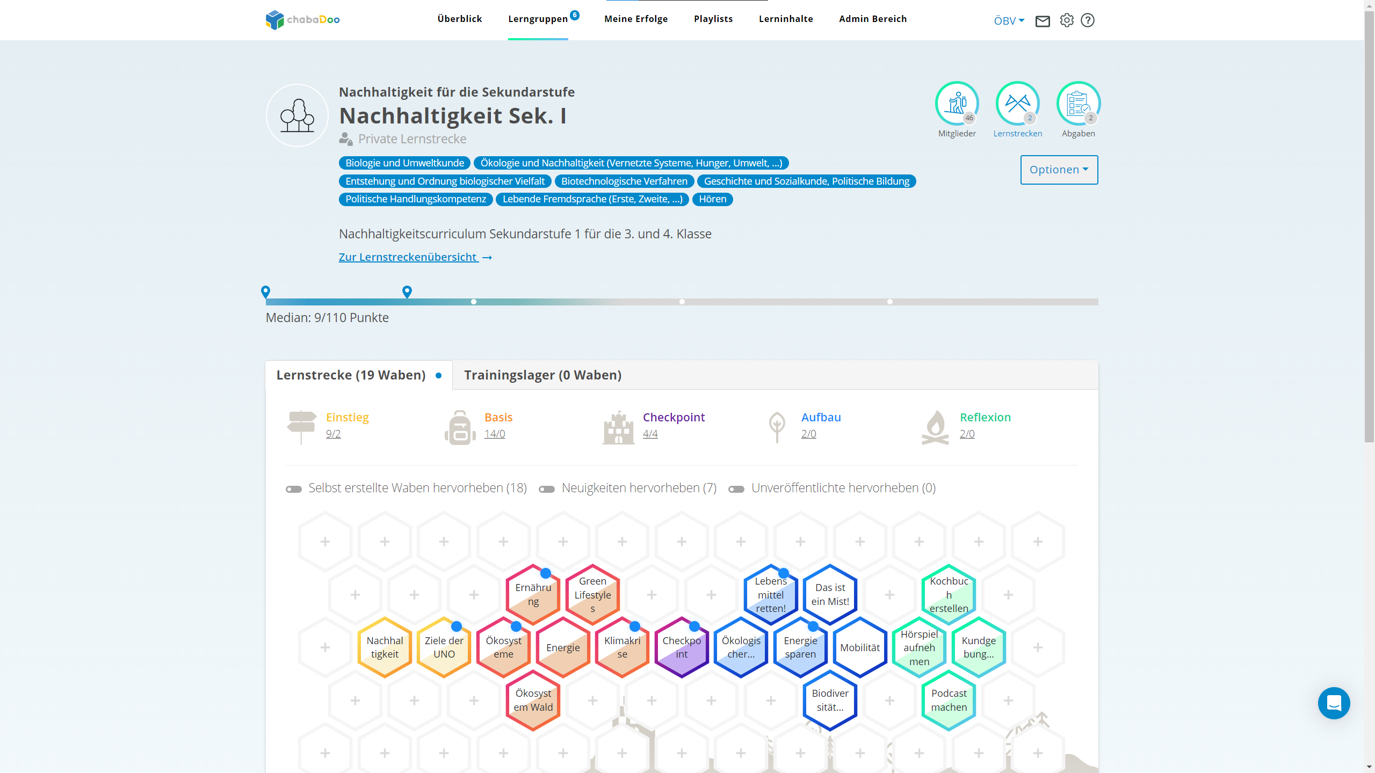Follow the 'Zur Lernstreckenübersicht' link
Image resolution: width=1375 pixels, height=773 pixels.
408,257
